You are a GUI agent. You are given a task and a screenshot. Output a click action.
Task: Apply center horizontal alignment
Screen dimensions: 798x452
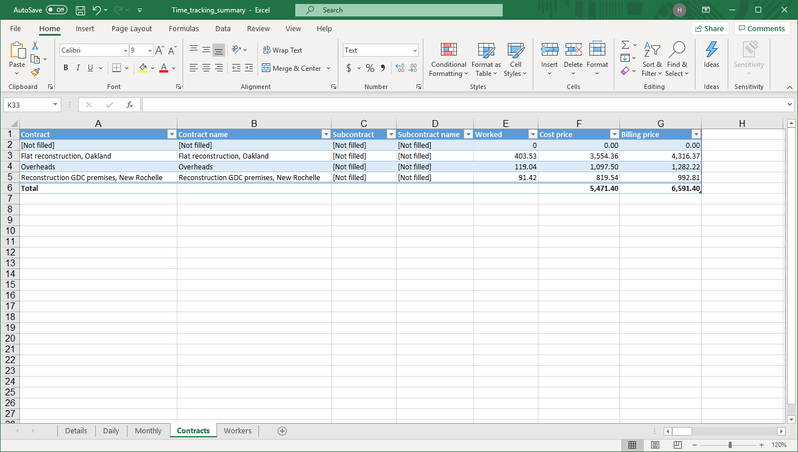206,68
